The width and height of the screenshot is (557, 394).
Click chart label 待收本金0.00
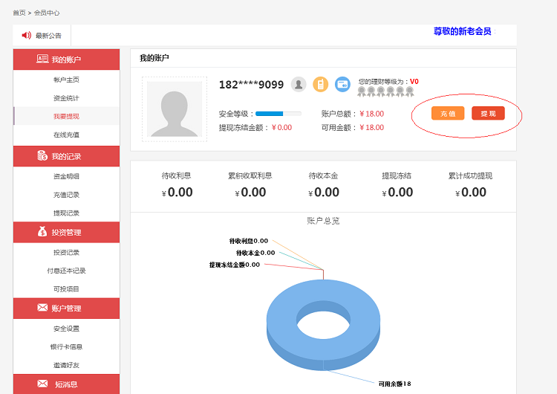point(255,253)
